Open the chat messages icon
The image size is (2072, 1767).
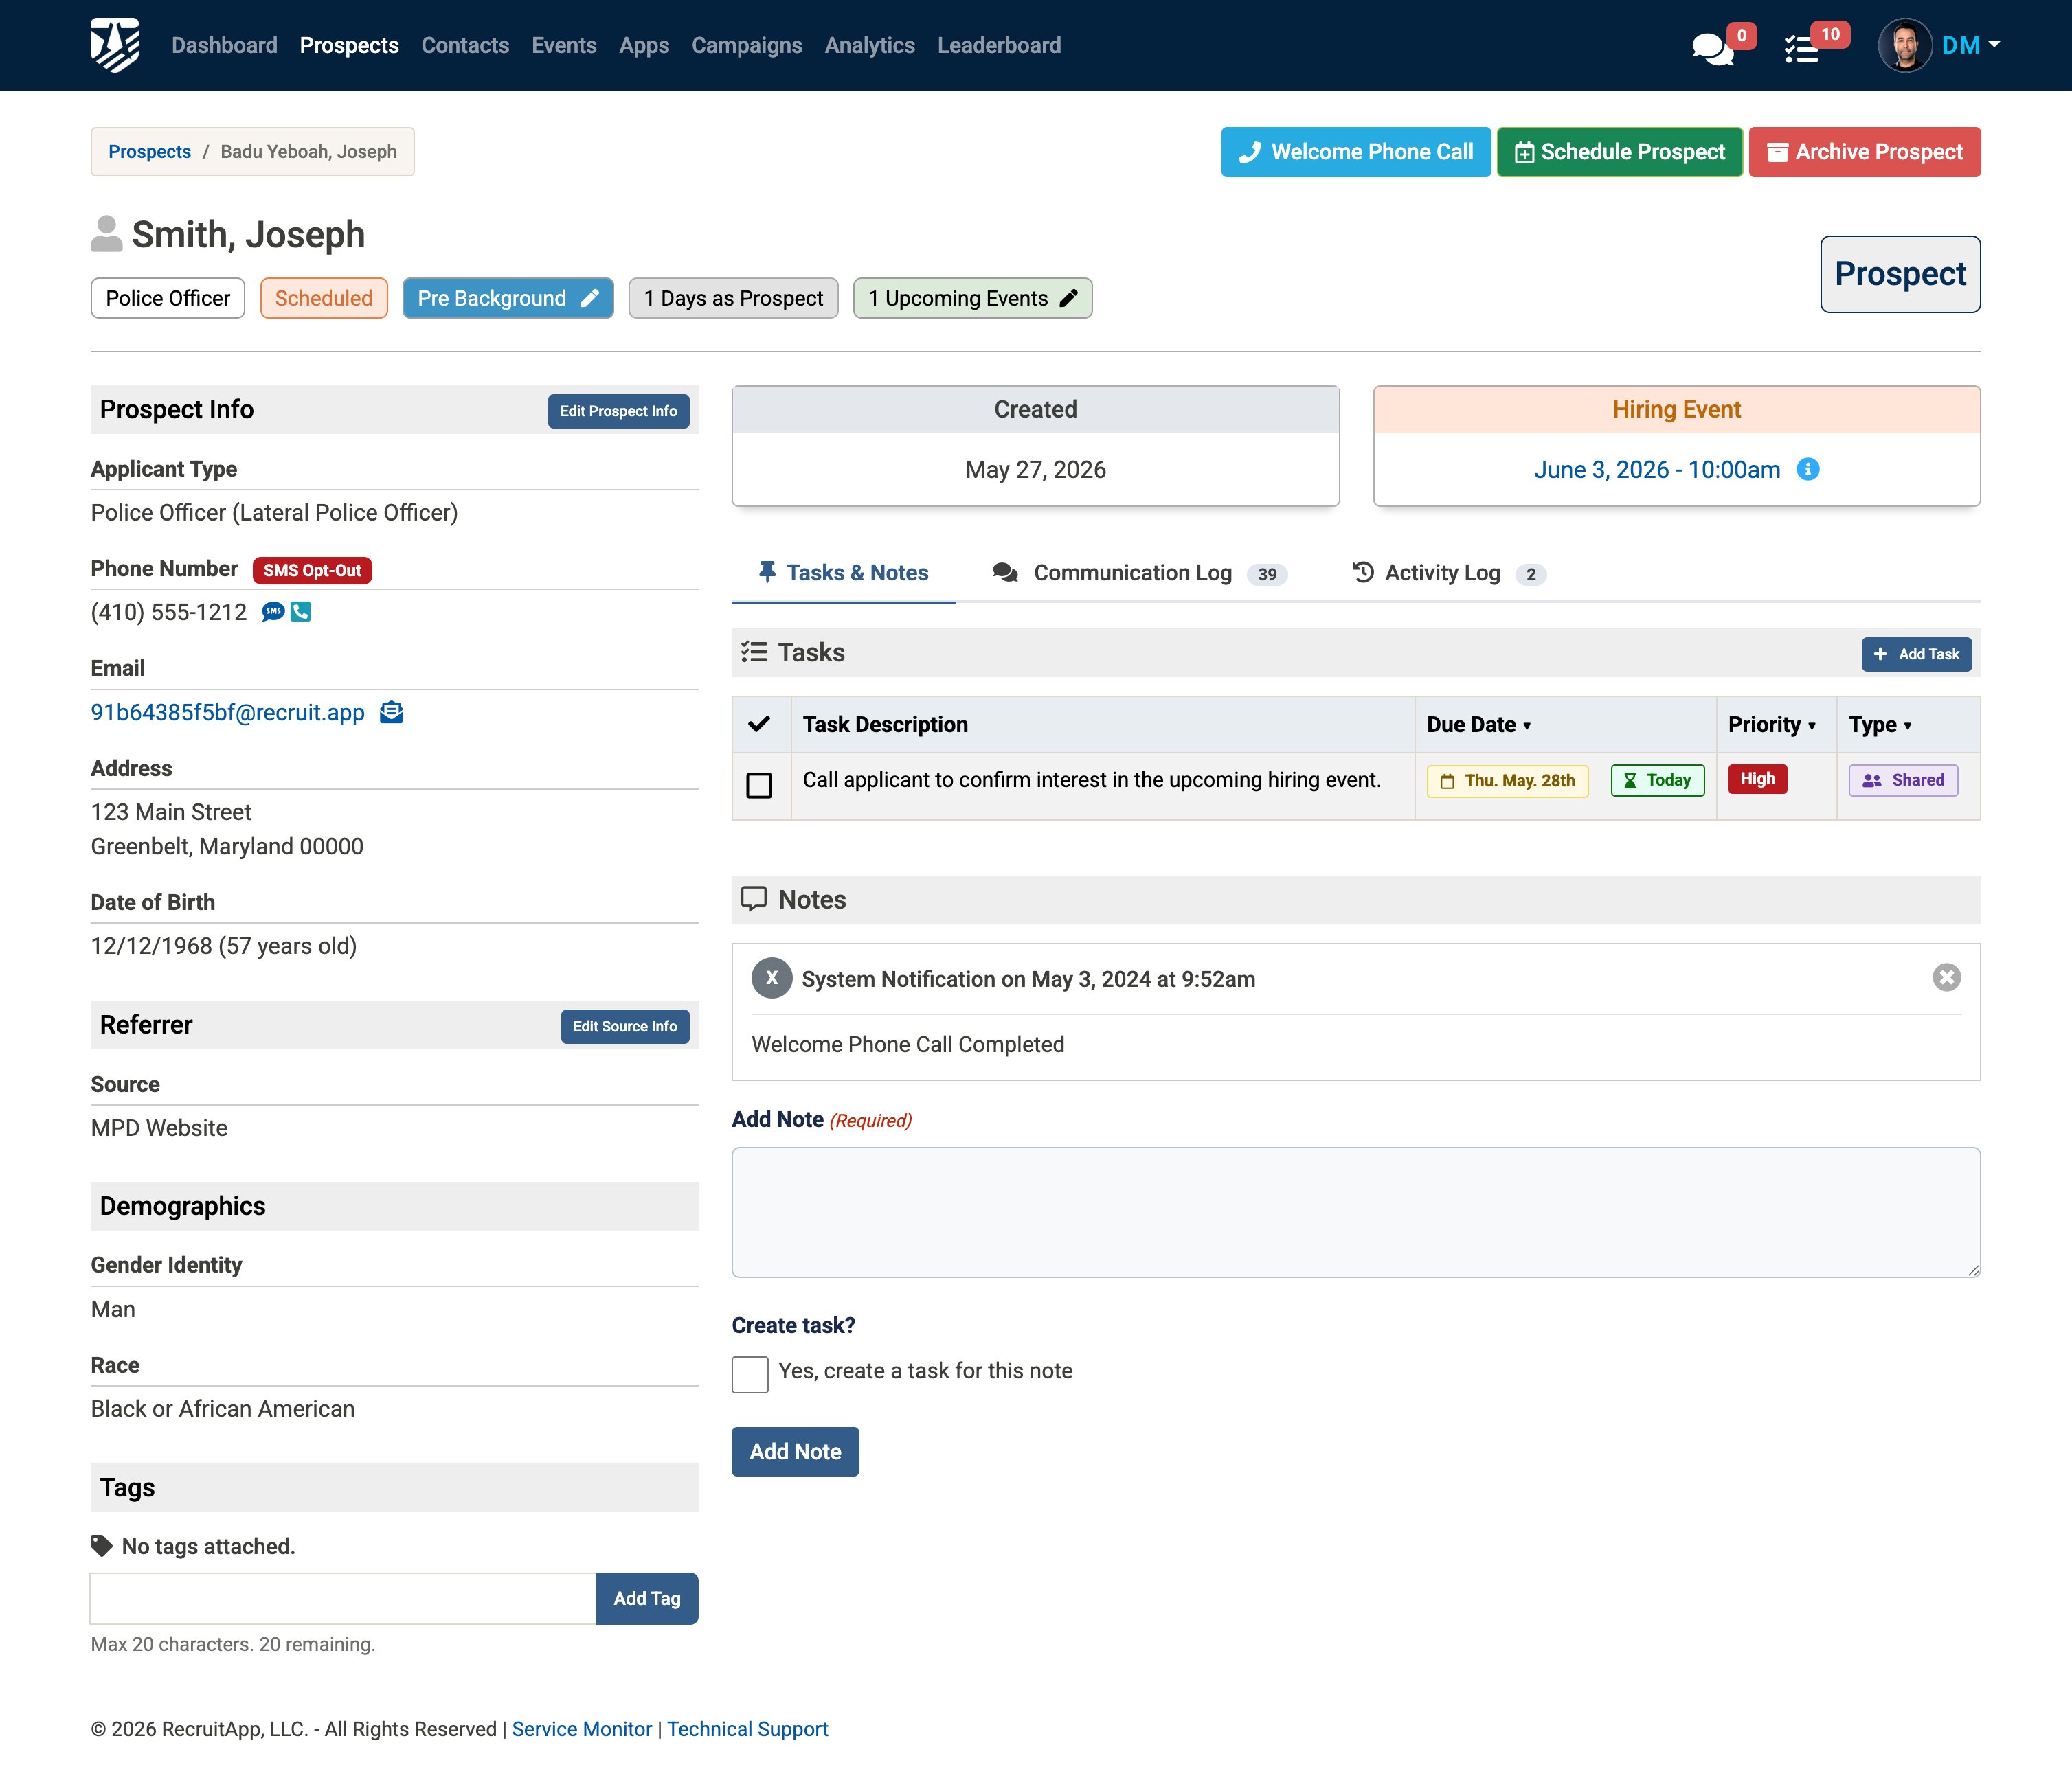(x=1712, y=48)
